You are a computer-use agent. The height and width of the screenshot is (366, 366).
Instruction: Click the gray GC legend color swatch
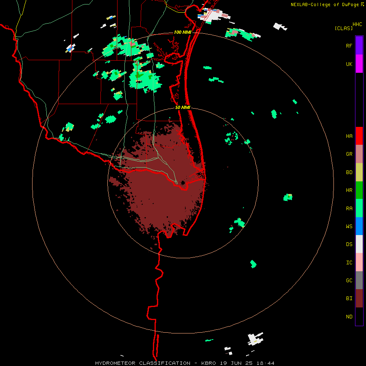point(359,280)
